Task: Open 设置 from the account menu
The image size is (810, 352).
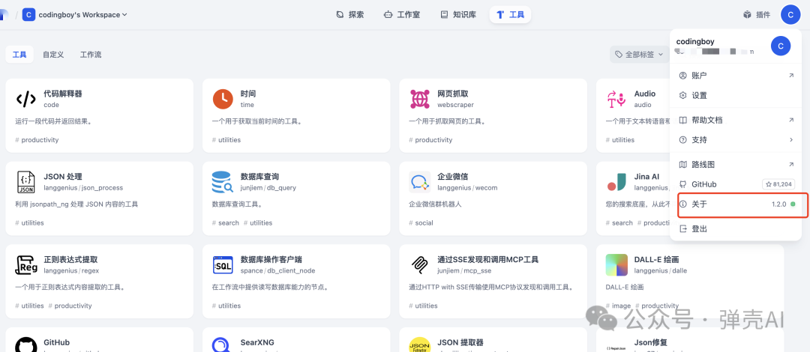Action: point(736,95)
